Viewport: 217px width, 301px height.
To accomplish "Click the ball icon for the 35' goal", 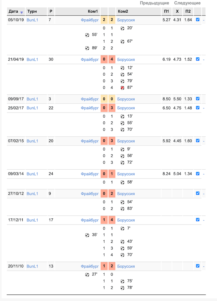I will coord(87,235).
